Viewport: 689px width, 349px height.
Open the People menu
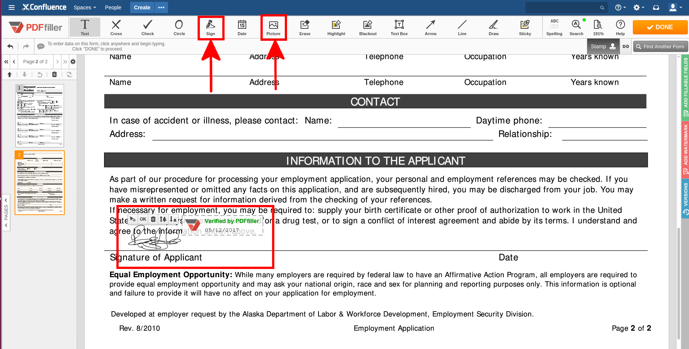tap(113, 7)
